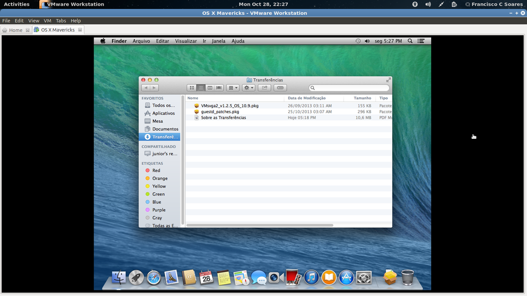Launch Safari from the Dock
The width and height of the screenshot is (527, 296).
[x=153, y=278]
